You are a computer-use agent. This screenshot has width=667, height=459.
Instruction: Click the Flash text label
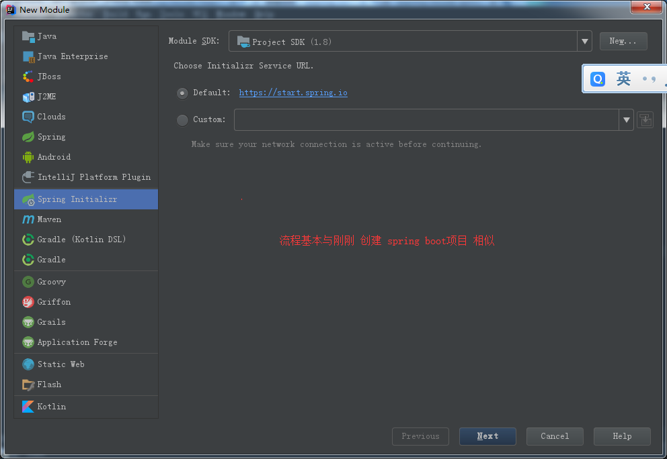click(x=49, y=385)
